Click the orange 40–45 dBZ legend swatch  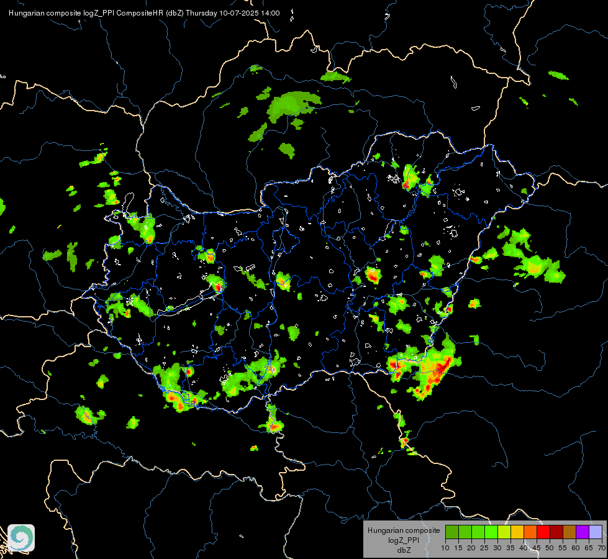pyautogui.click(x=530, y=532)
